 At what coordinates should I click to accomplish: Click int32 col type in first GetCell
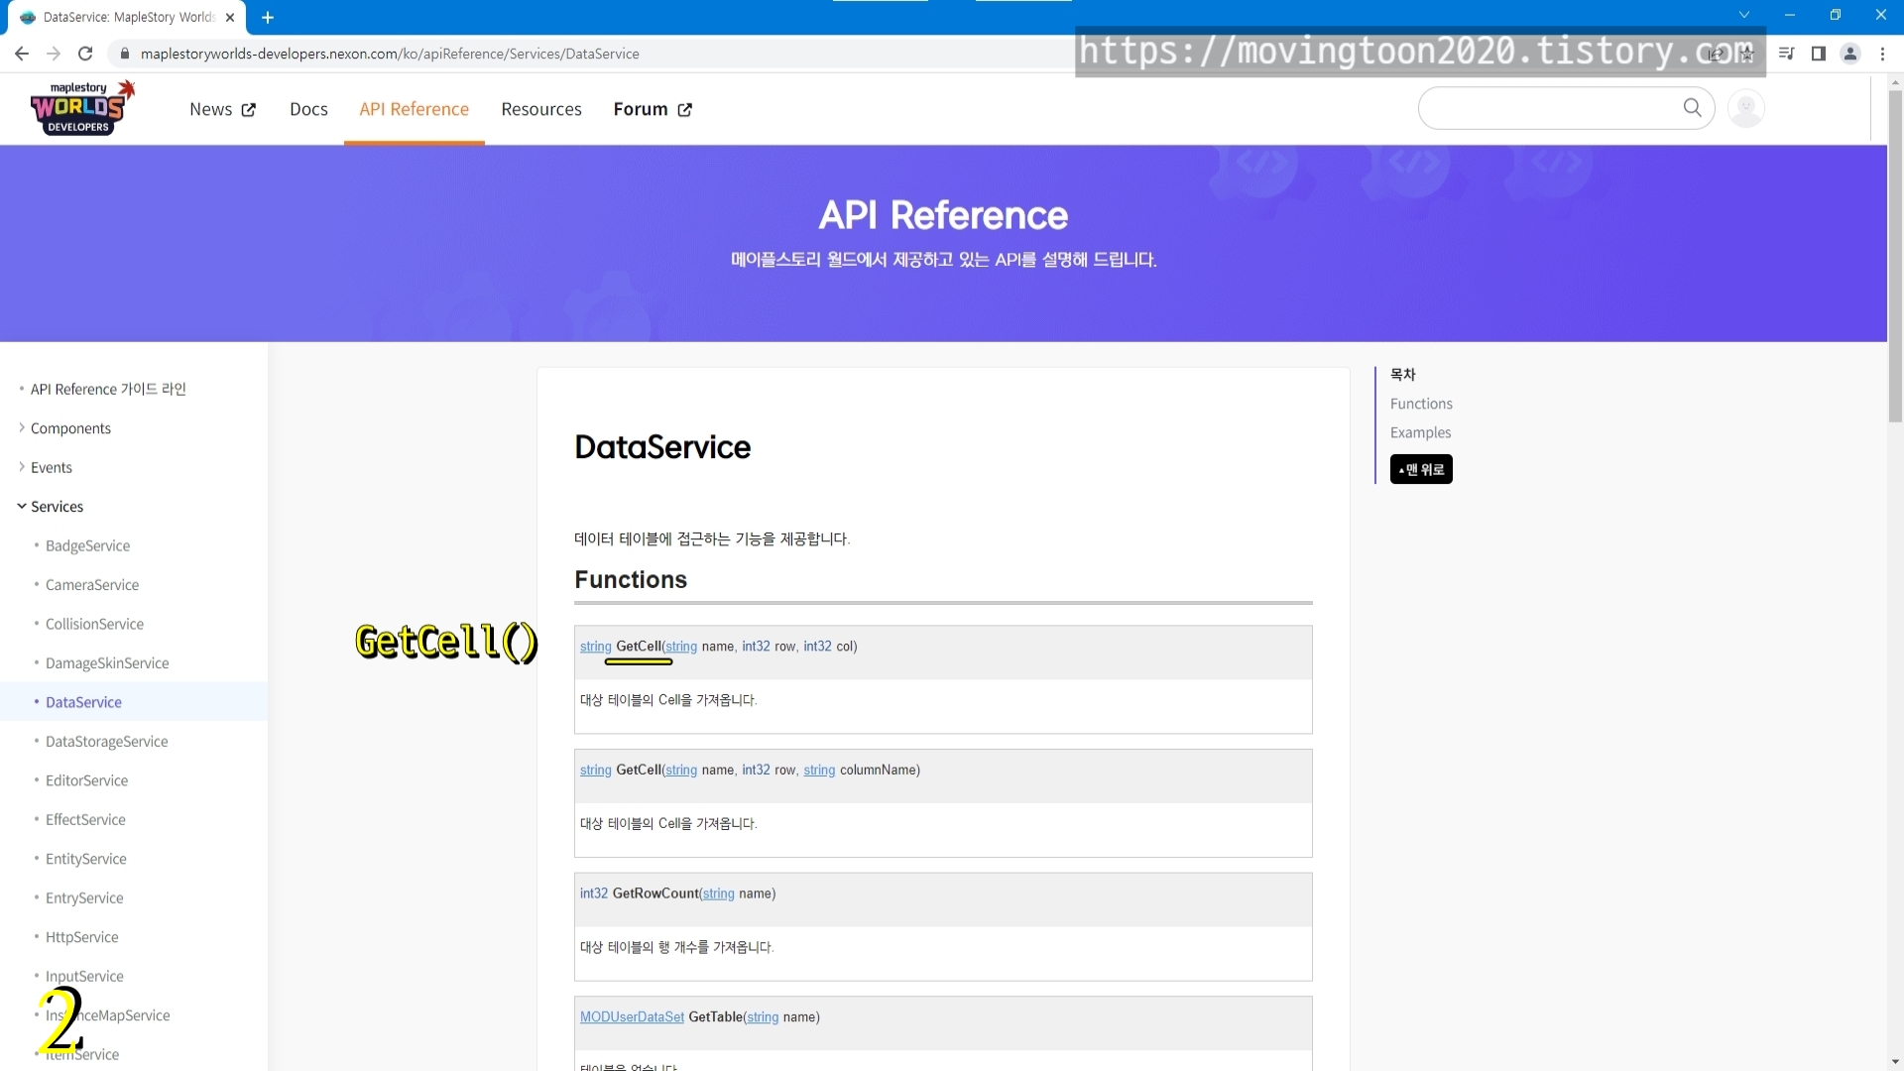pos(817,647)
